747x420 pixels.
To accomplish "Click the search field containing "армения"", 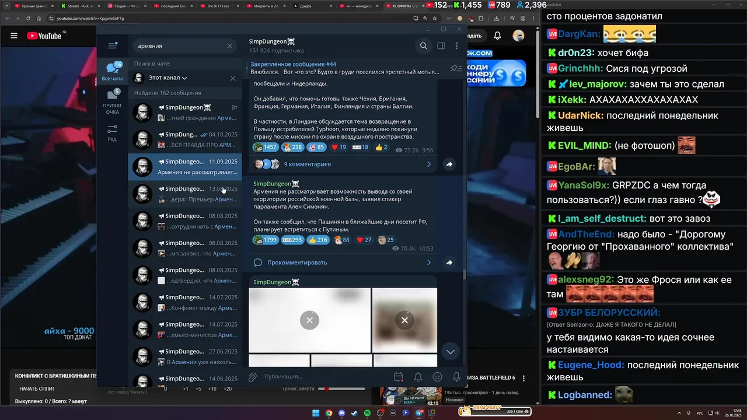I will pos(184,45).
